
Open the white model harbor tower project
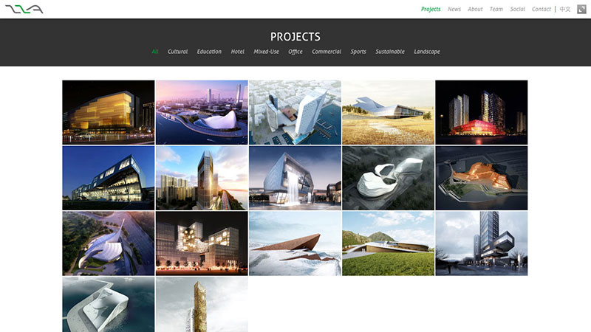[x=295, y=112]
